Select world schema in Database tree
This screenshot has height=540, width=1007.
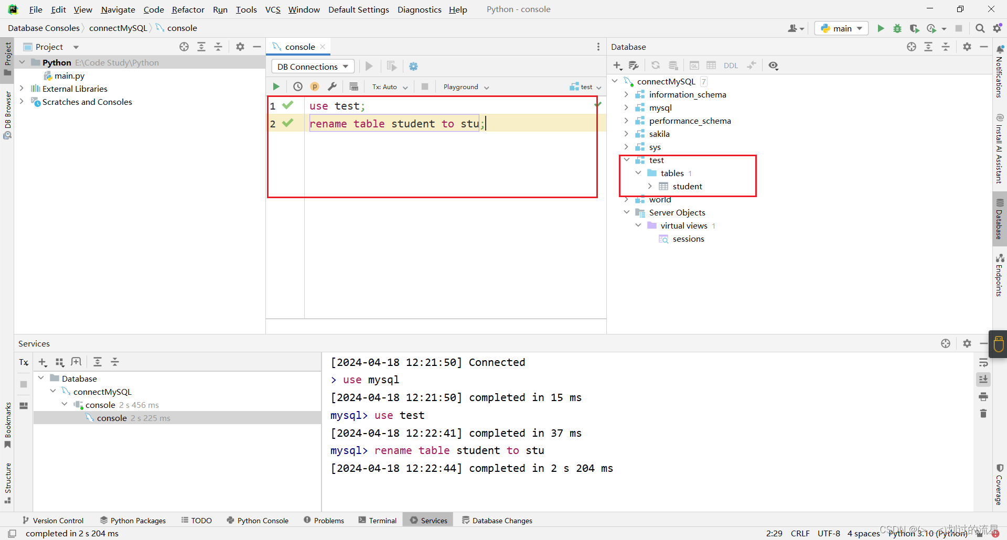[660, 200]
